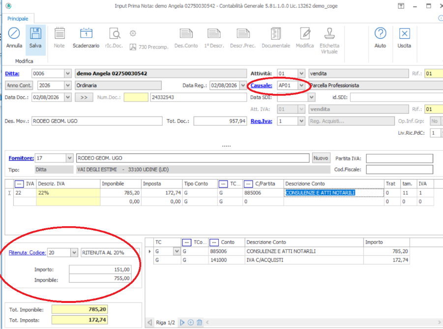The image size is (443, 329).
Task: Click the 141000 Conto cell
Action: coord(227,260)
